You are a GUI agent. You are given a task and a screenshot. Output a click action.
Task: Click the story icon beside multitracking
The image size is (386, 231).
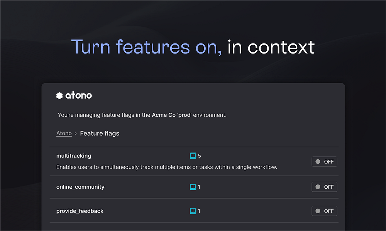[193, 156]
